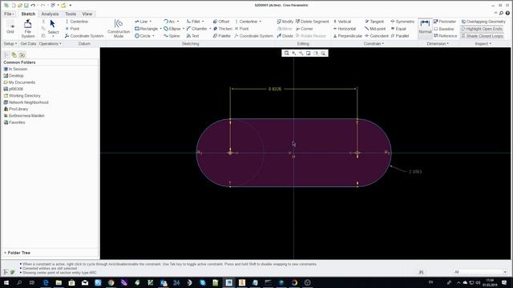The width and height of the screenshot is (513, 288).
Task: Open the Network Neighborhood folder
Action: [26, 102]
